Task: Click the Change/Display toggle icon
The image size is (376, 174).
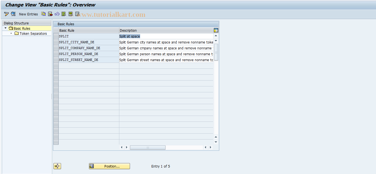Action: [x=6, y=14]
